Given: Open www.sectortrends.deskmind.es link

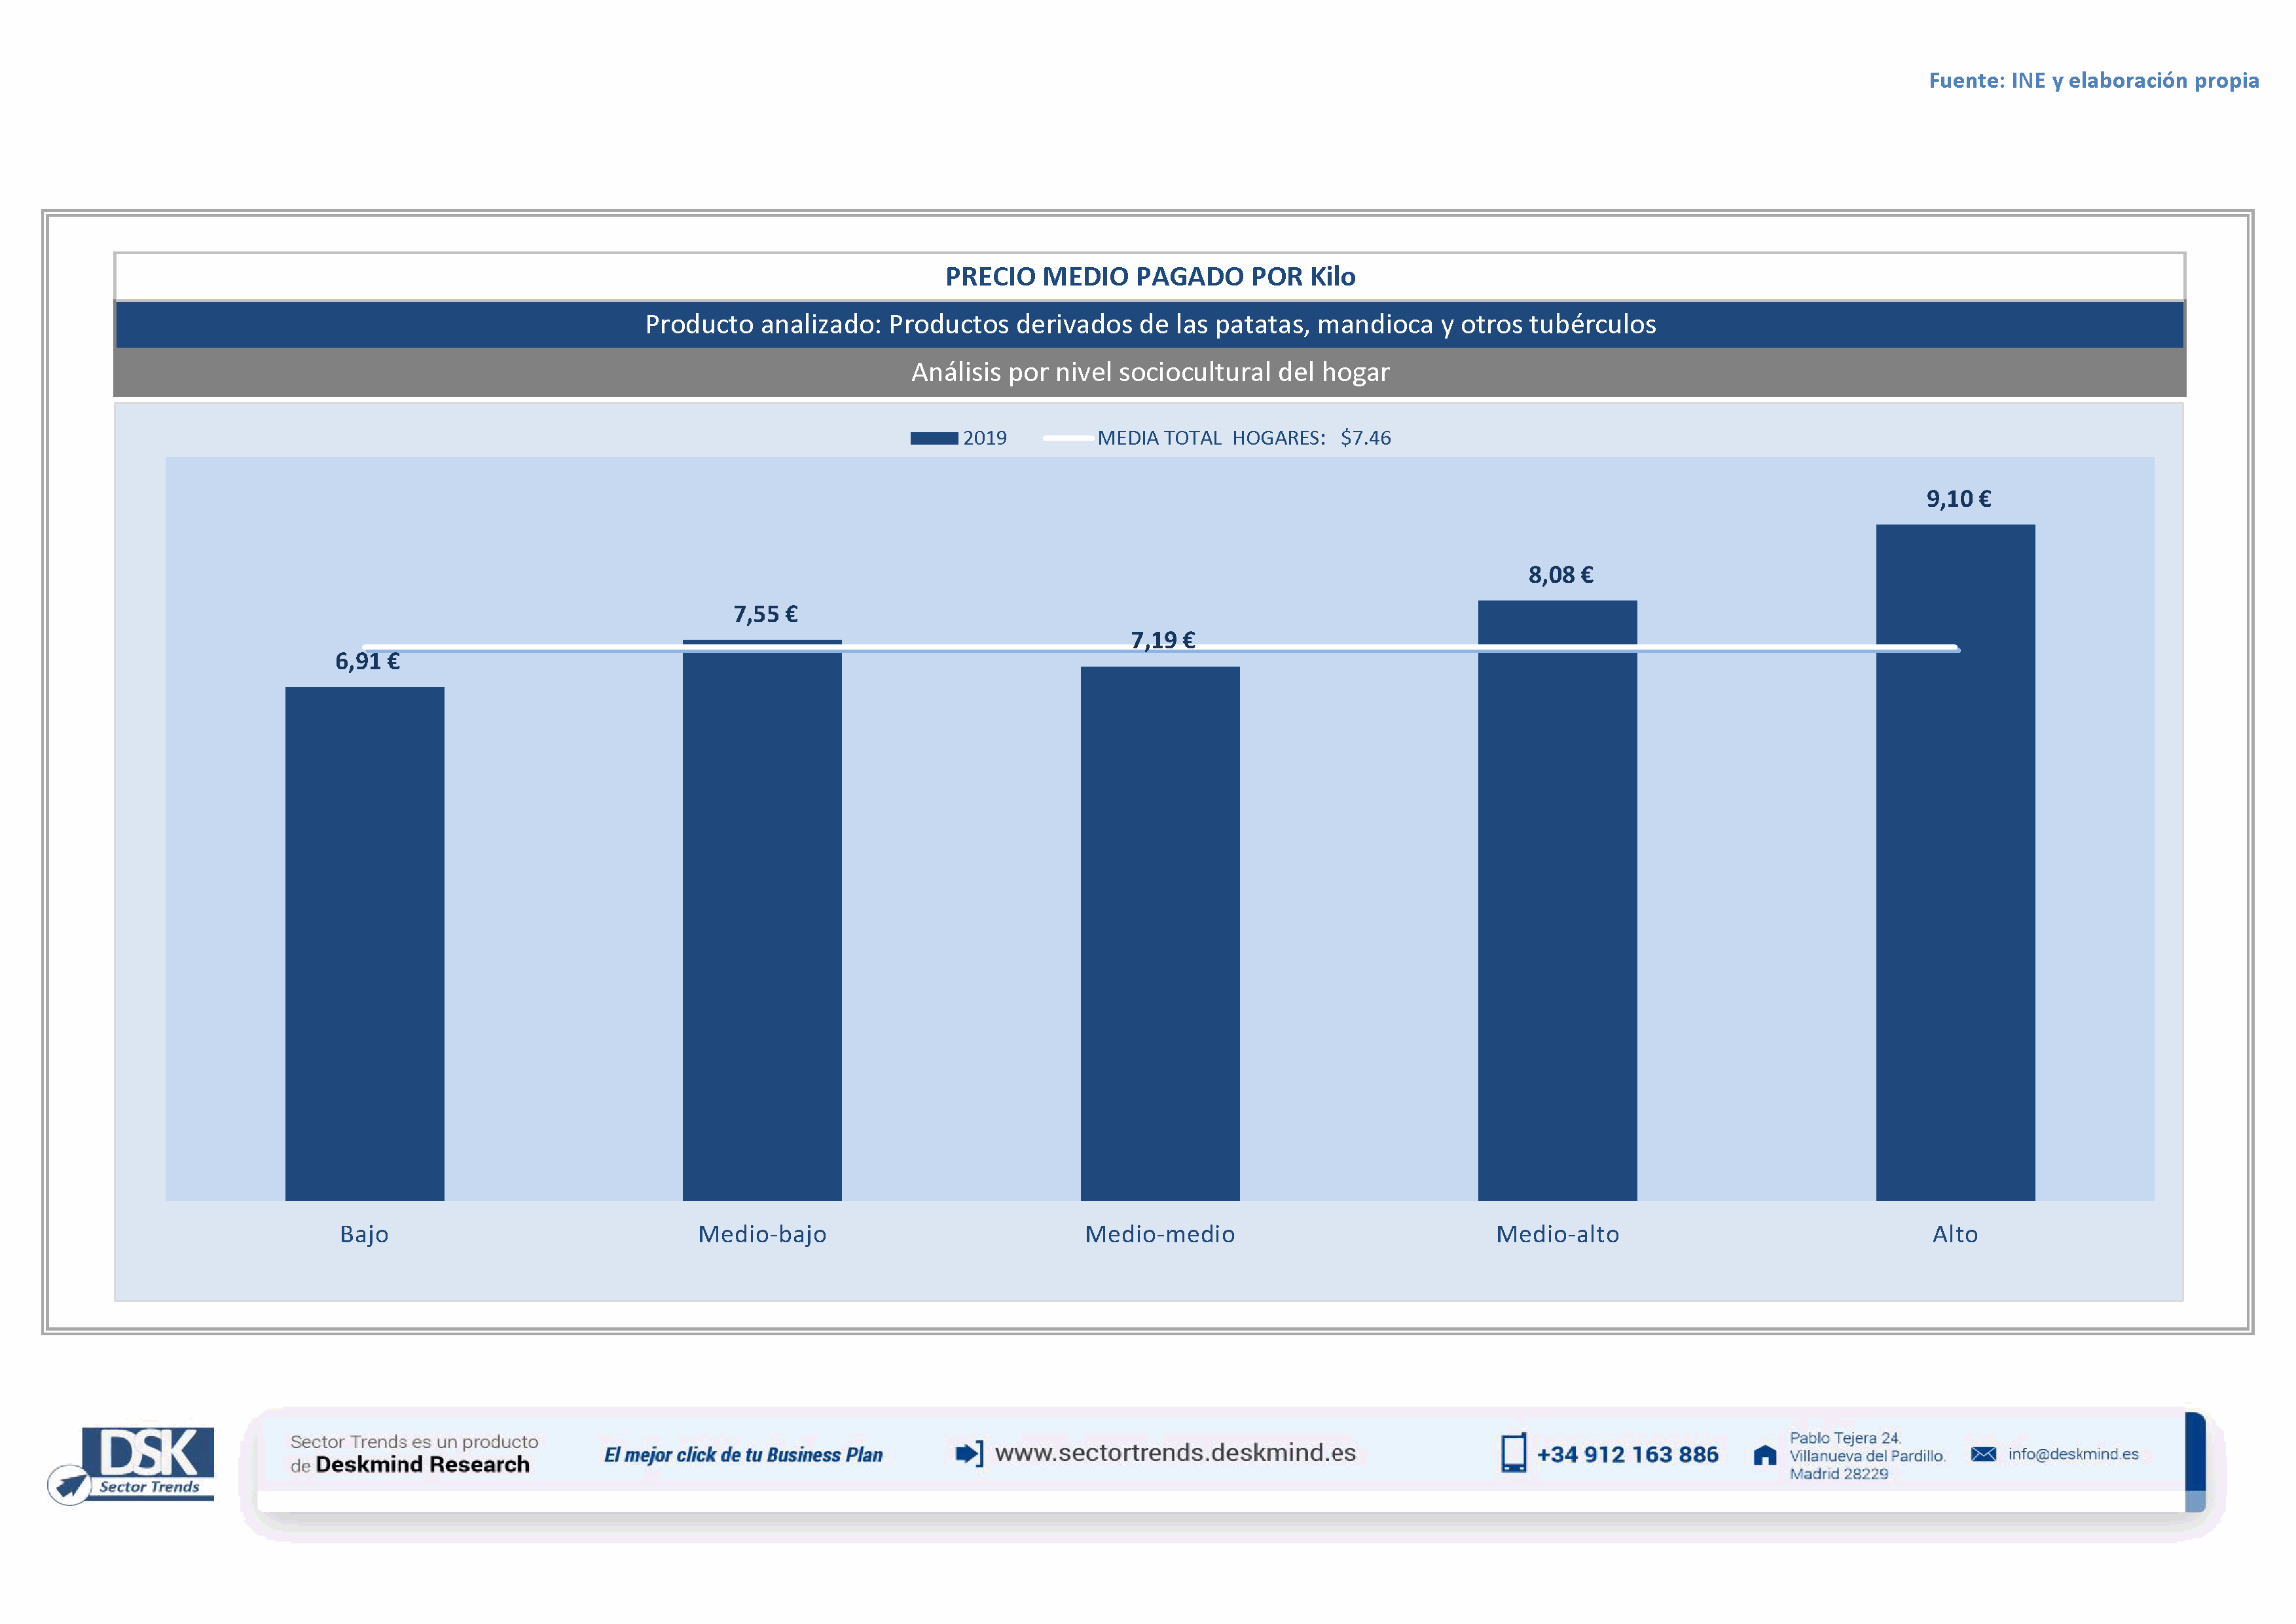Looking at the screenshot, I should click(1175, 1452).
